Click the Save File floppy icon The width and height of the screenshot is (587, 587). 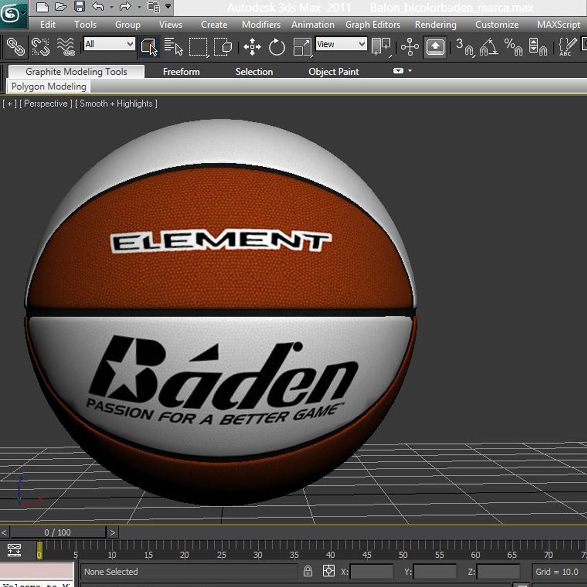79,7
